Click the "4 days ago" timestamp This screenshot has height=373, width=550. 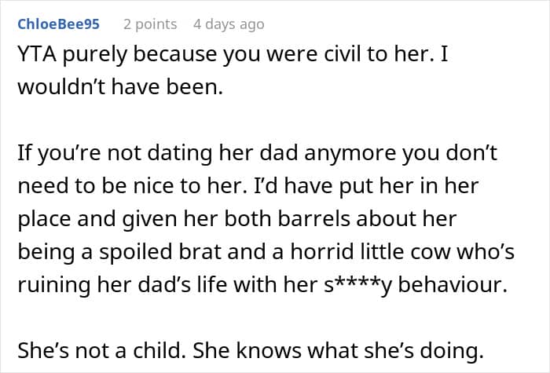pos(229,24)
